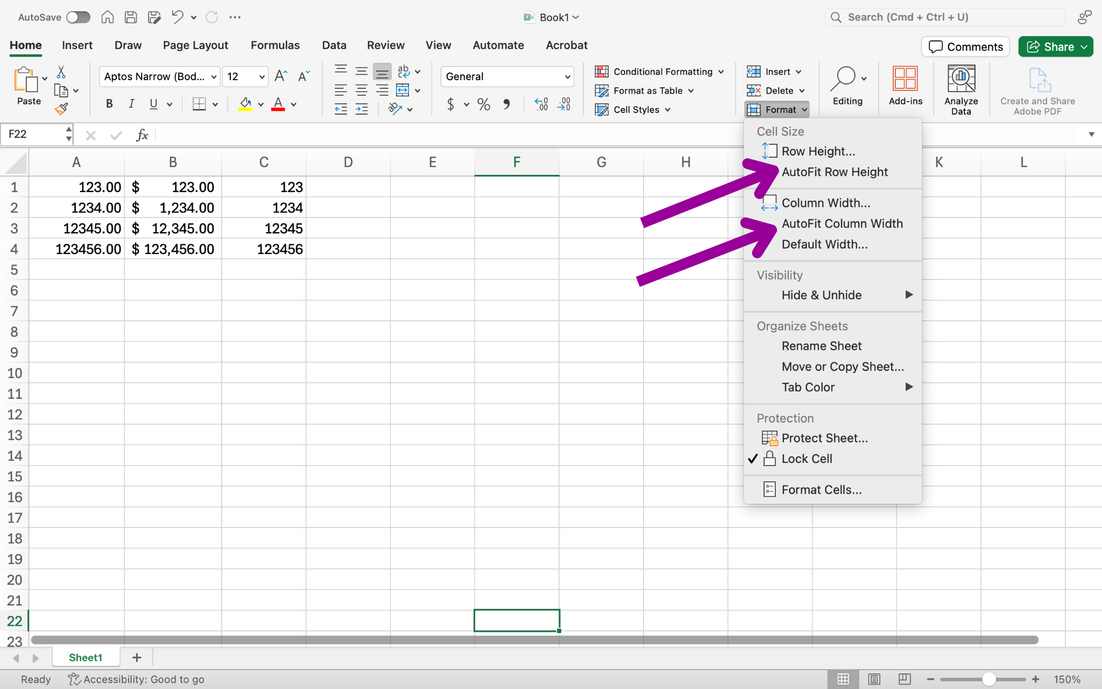
Task: Apply Italic formatting
Action: (x=131, y=104)
